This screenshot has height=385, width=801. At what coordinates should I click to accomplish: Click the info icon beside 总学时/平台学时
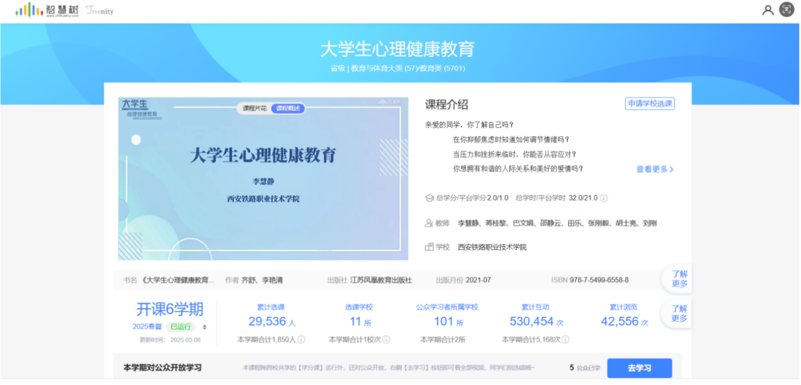pos(604,198)
